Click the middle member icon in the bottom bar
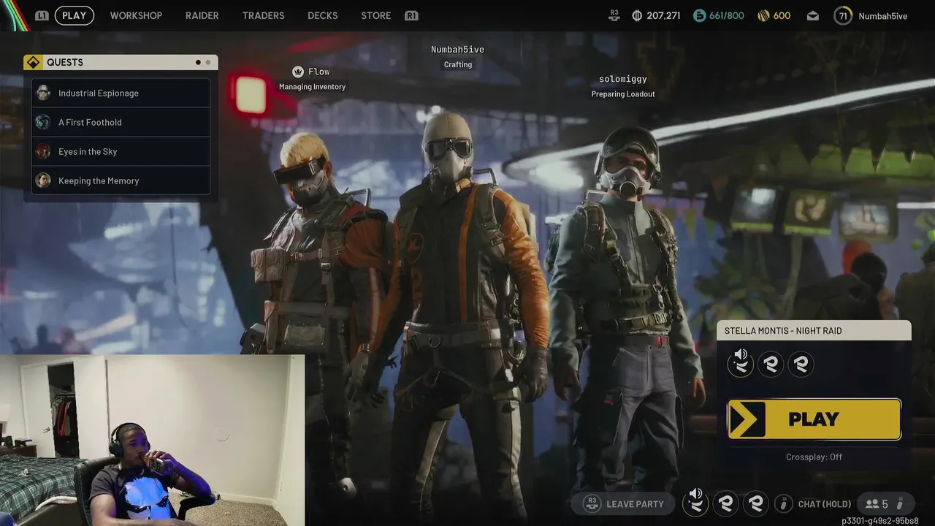Image resolution: width=935 pixels, height=526 pixels. click(726, 503)
